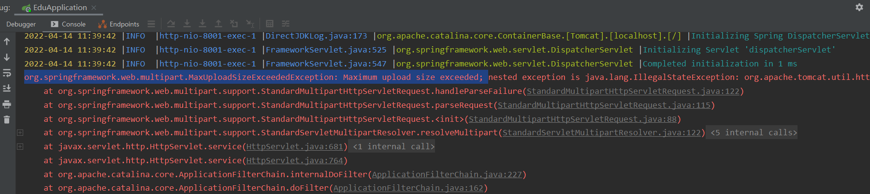
Task: Open ApplicationFilterChain.java:162 link
Action: point(408,188)
